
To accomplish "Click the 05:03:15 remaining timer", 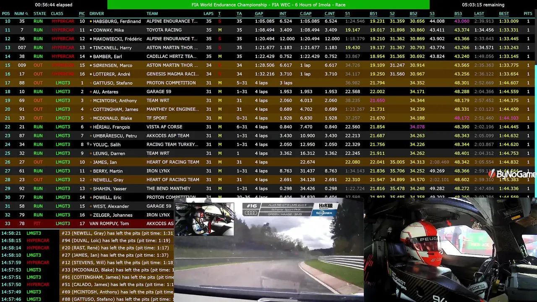I will click(483, 5).
